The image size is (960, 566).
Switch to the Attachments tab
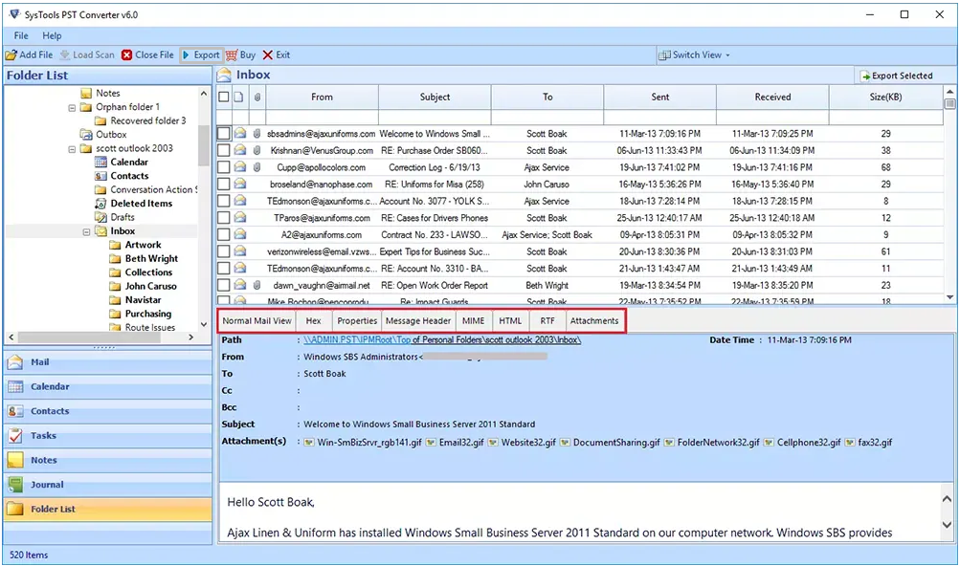click(594, 321)
